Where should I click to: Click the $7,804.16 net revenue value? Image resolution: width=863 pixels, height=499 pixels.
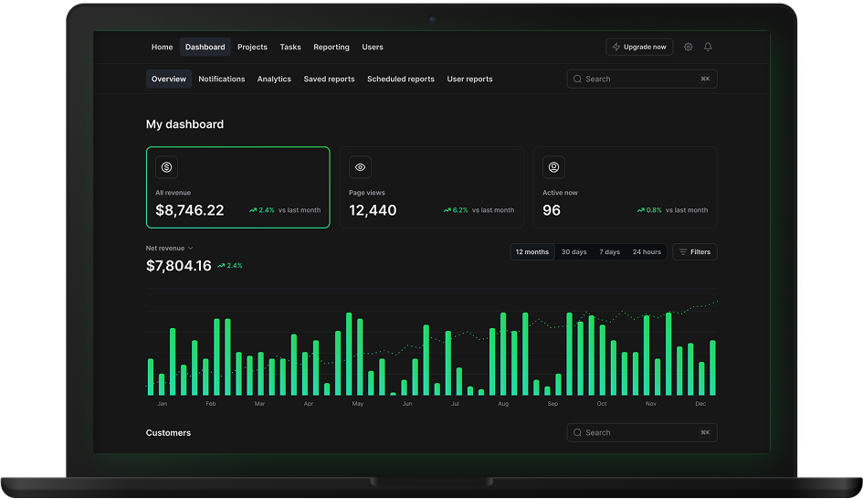[179, 266]
